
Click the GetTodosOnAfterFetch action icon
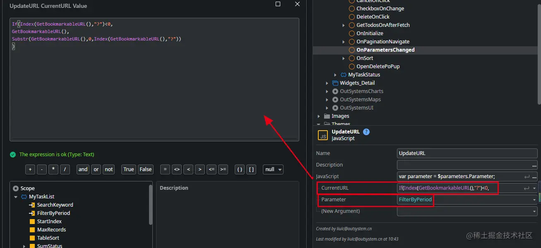[351, 25]
